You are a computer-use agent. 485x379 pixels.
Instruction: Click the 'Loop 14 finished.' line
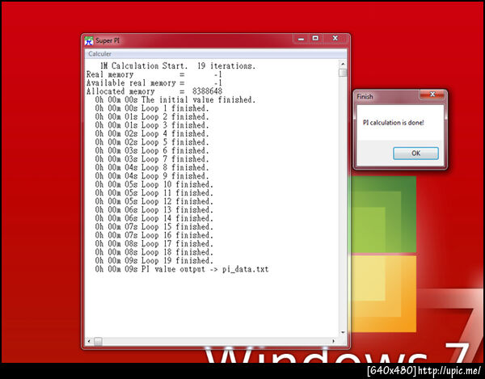point(154,218)
